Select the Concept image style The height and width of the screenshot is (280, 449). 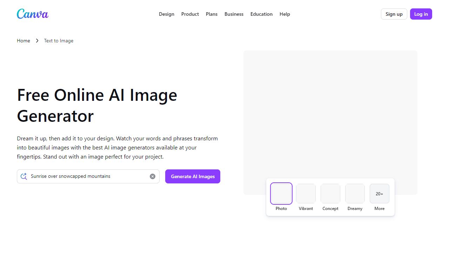pyautogui.click(x=330, y=194)
